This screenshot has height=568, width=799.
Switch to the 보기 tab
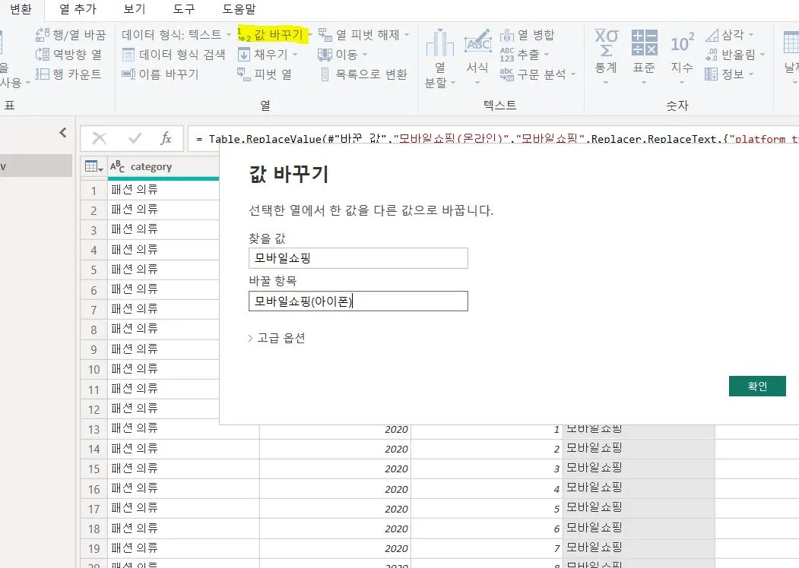[x=135, y=9]
